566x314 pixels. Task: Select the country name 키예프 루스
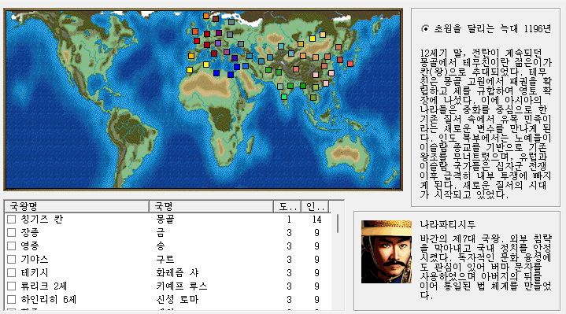click(x=182, y=286)
